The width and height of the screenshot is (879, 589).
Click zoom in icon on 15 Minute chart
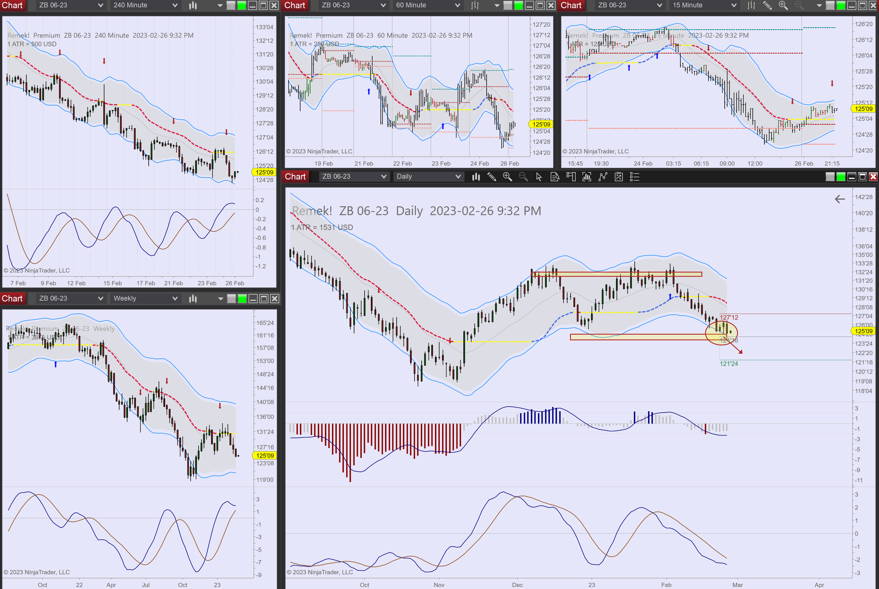(783, 5)
